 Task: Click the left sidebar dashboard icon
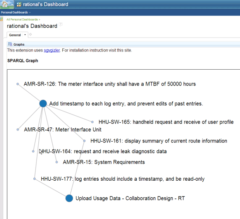[2, 19]
